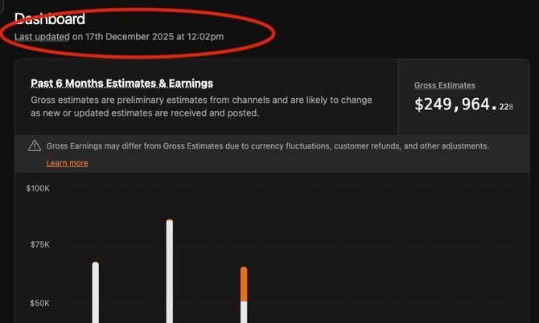Image resolution: width=539 pixels, height=323 pixels.
Task: Click the $249,964 gross estimates amount
Action: point(455,104)
